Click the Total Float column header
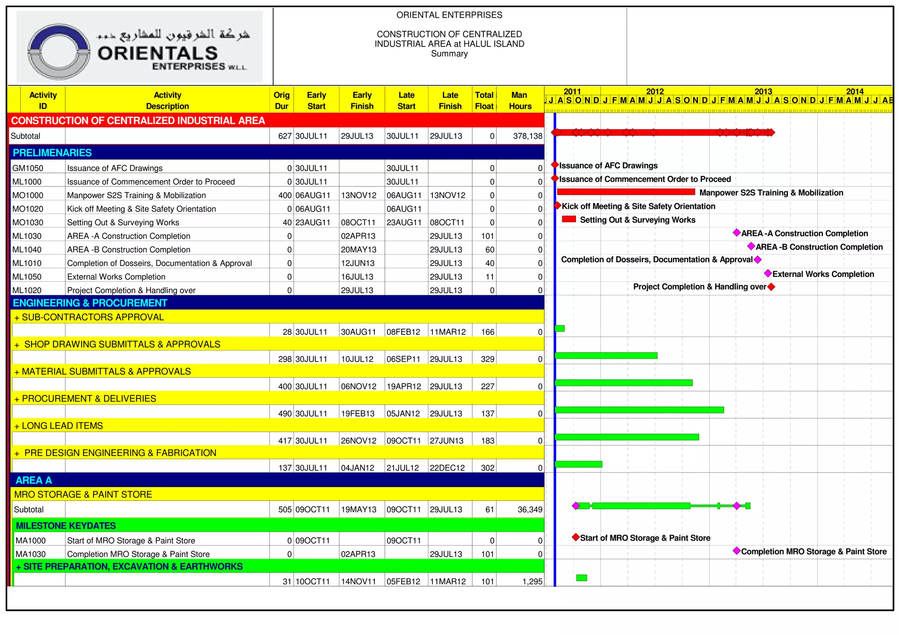The height and width of the screenshot is (635, 899). (484, 100)
